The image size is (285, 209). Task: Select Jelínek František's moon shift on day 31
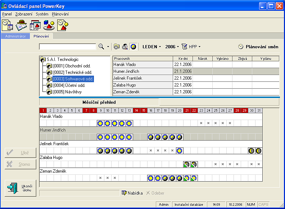[259, 151]
